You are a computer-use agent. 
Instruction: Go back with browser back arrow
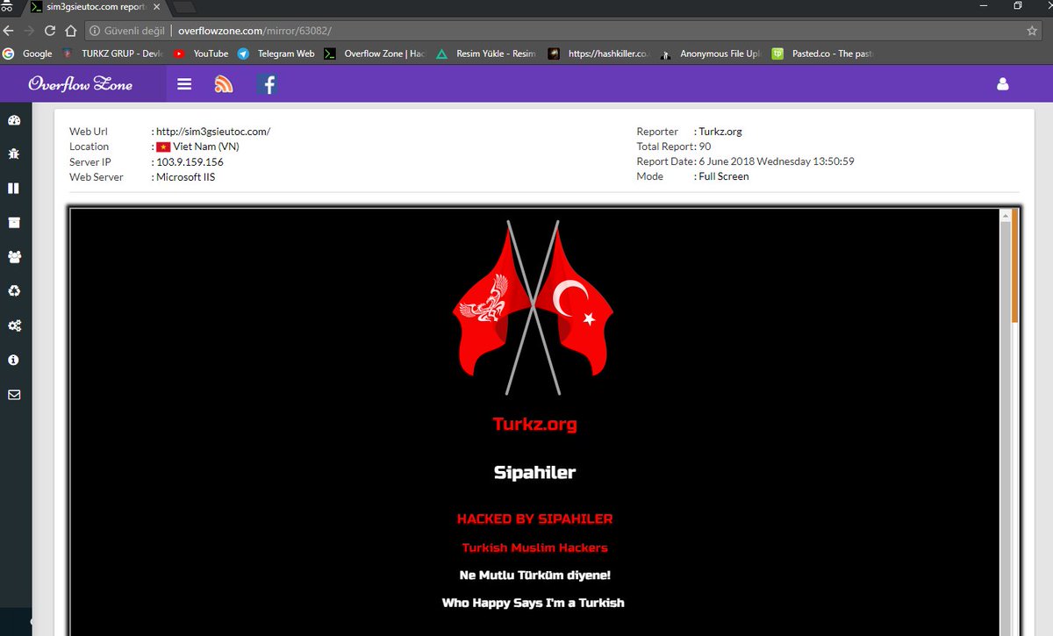tap(8, 31)
